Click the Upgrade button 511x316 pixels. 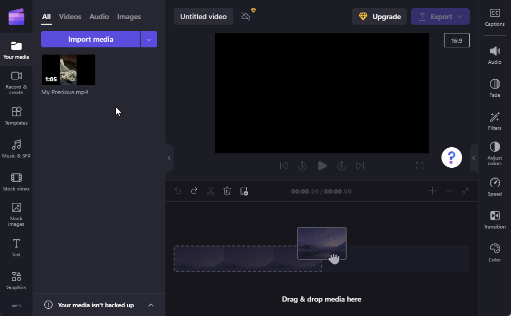click(x=379, y=16)
